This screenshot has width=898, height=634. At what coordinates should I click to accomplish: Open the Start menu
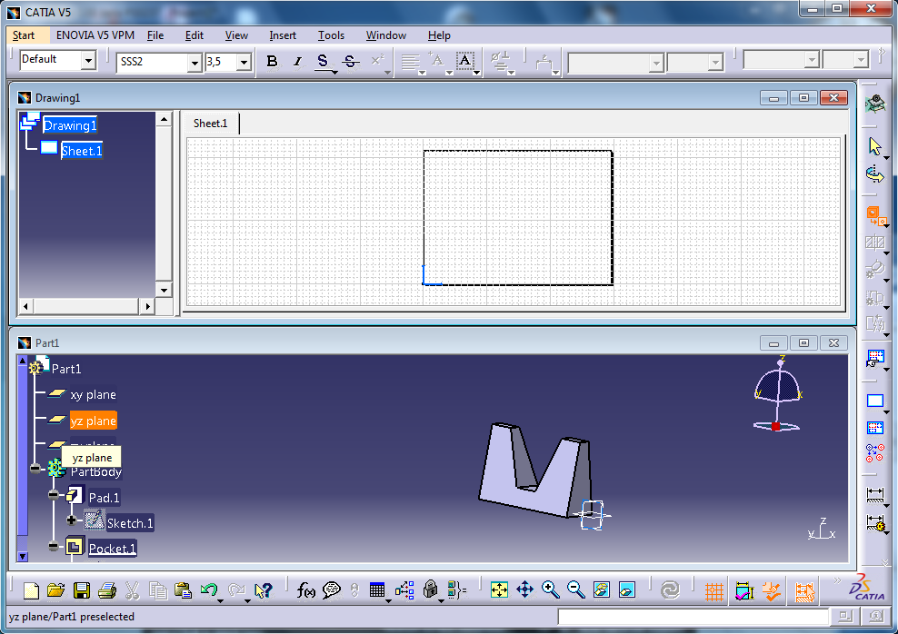tap(24, 35)
